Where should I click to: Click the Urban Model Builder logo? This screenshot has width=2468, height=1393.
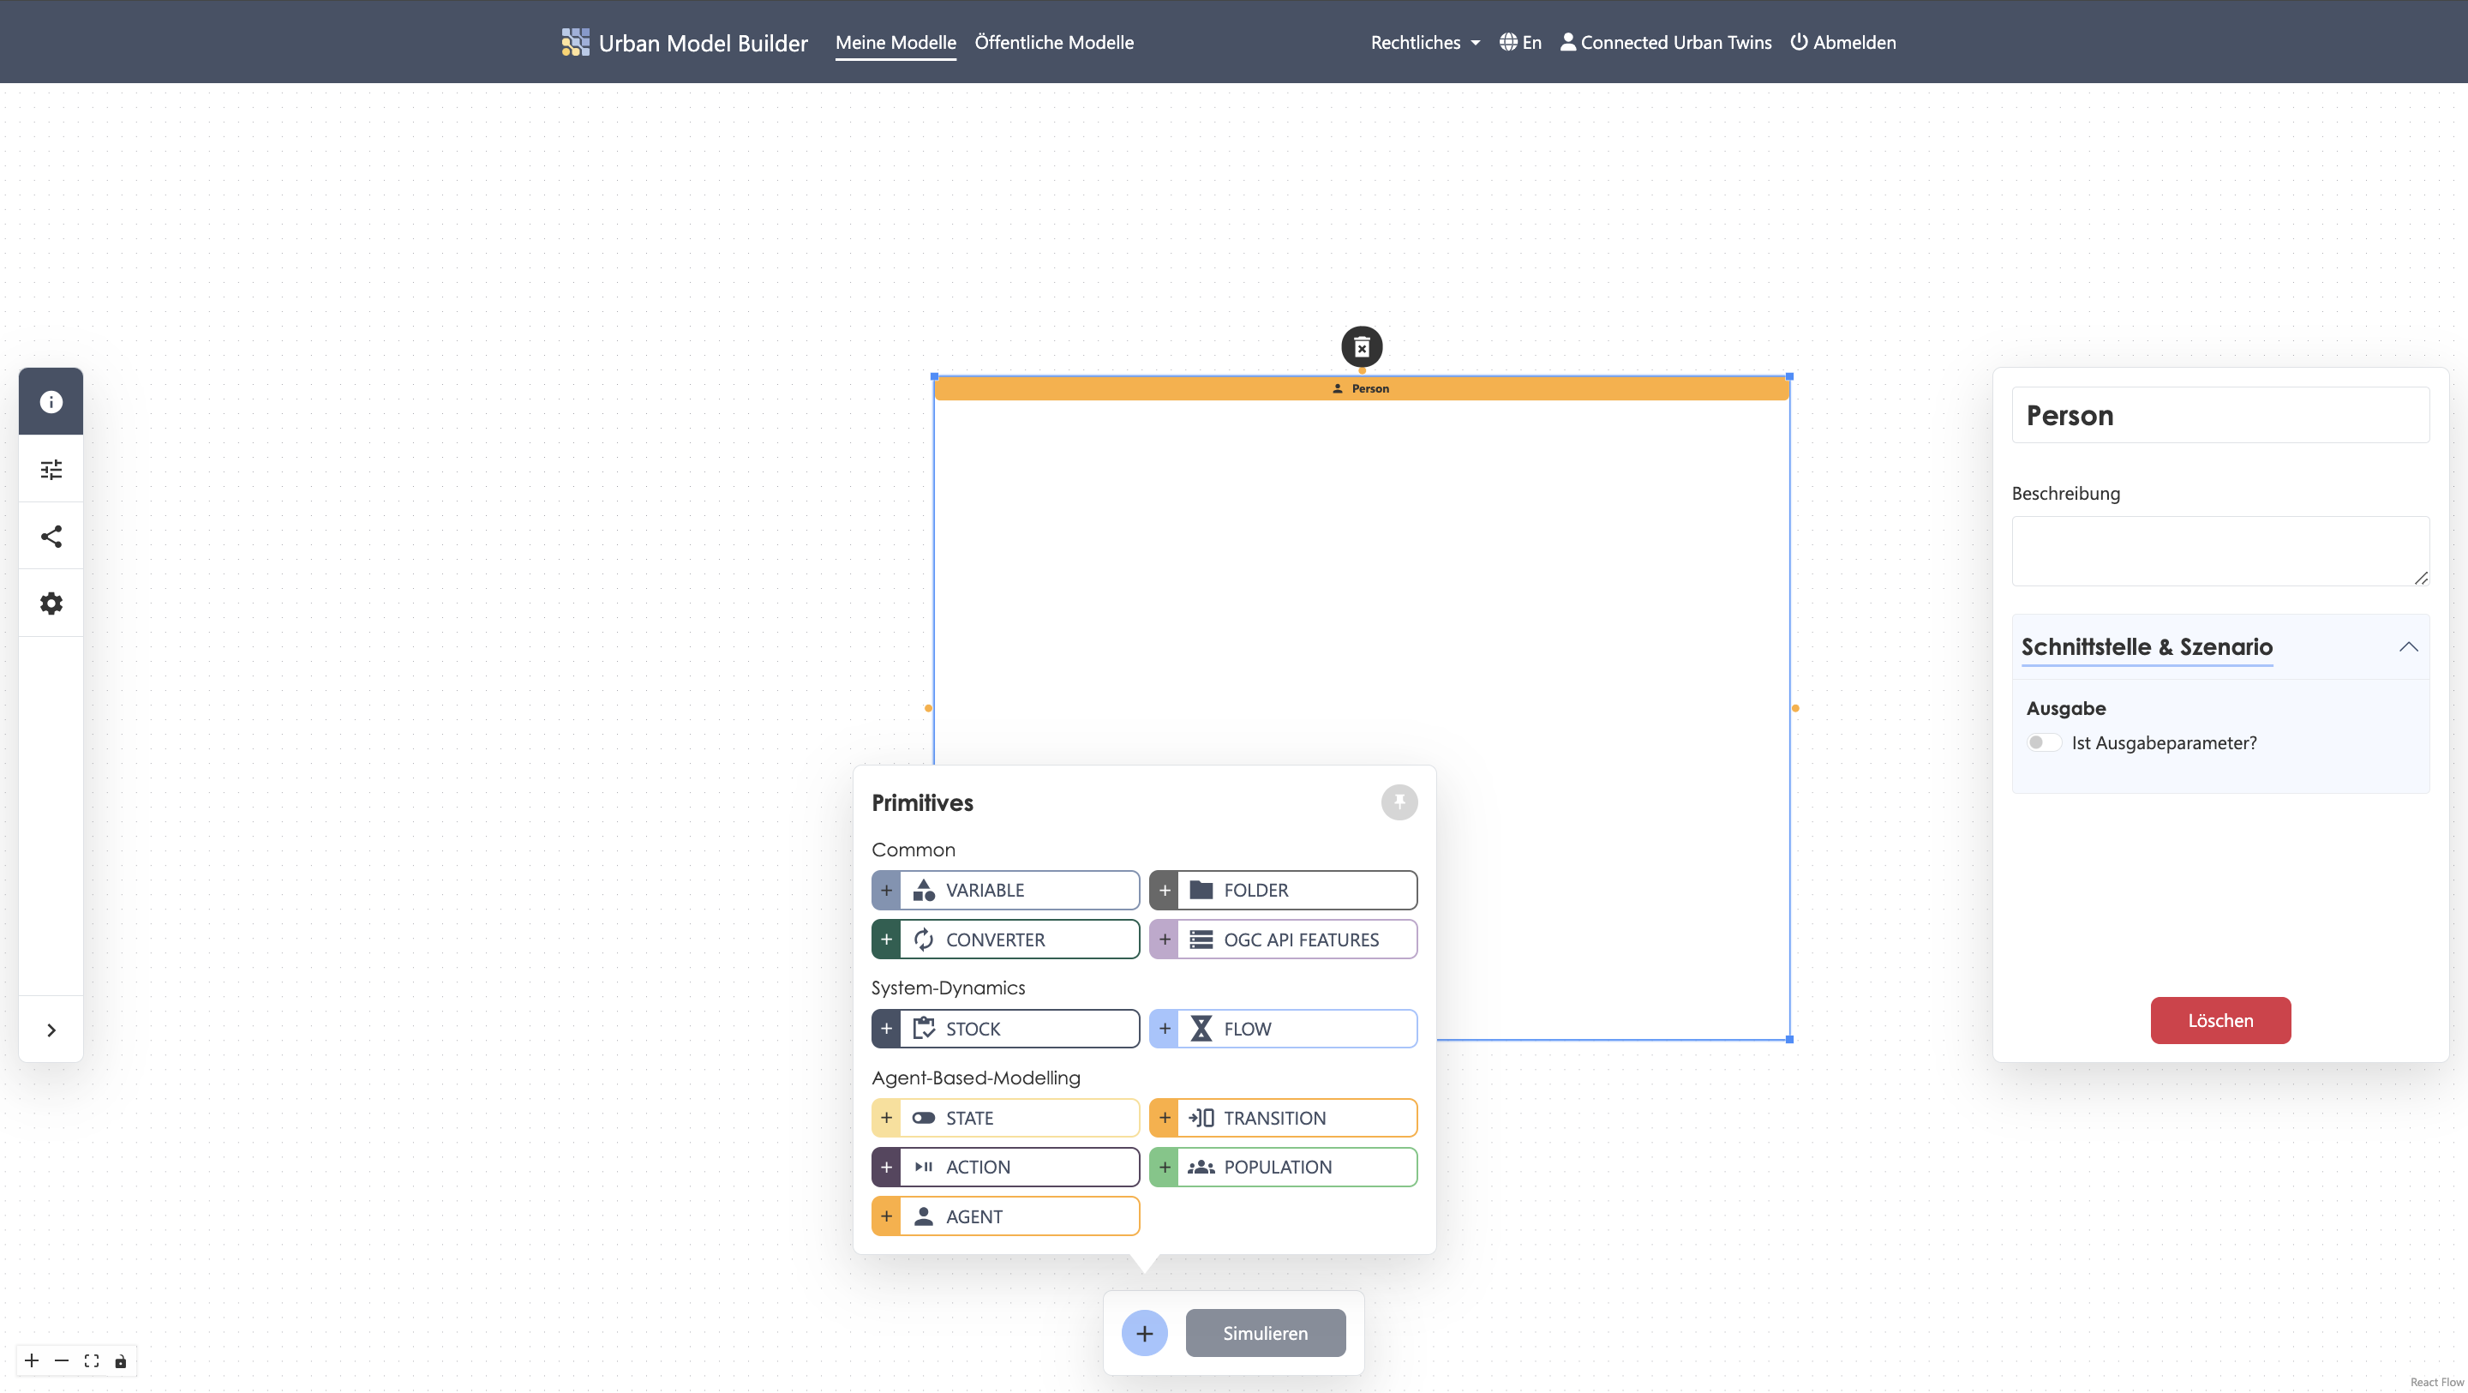coord(684,42)
